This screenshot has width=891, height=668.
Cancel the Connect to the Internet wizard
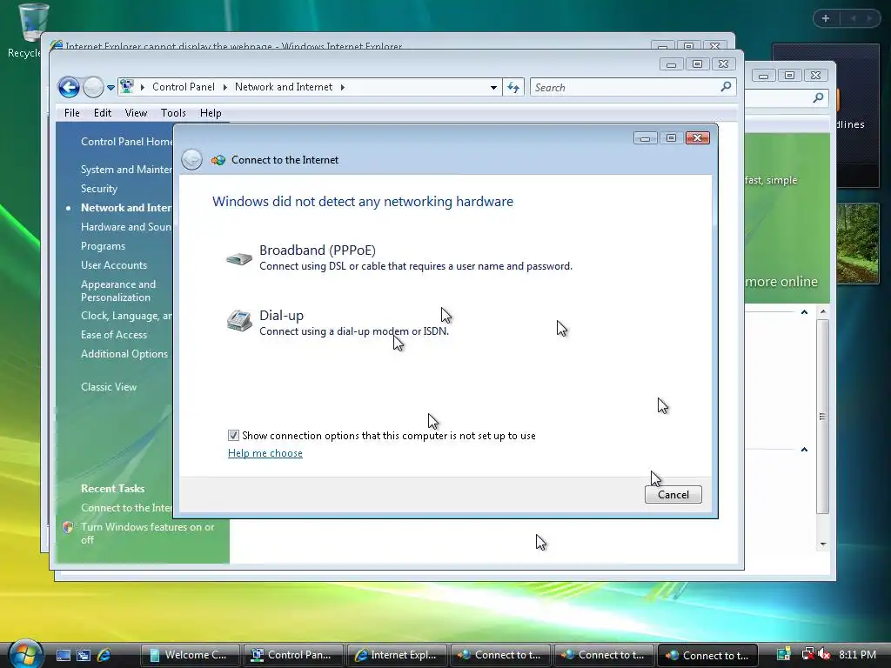tap(673, 494)
